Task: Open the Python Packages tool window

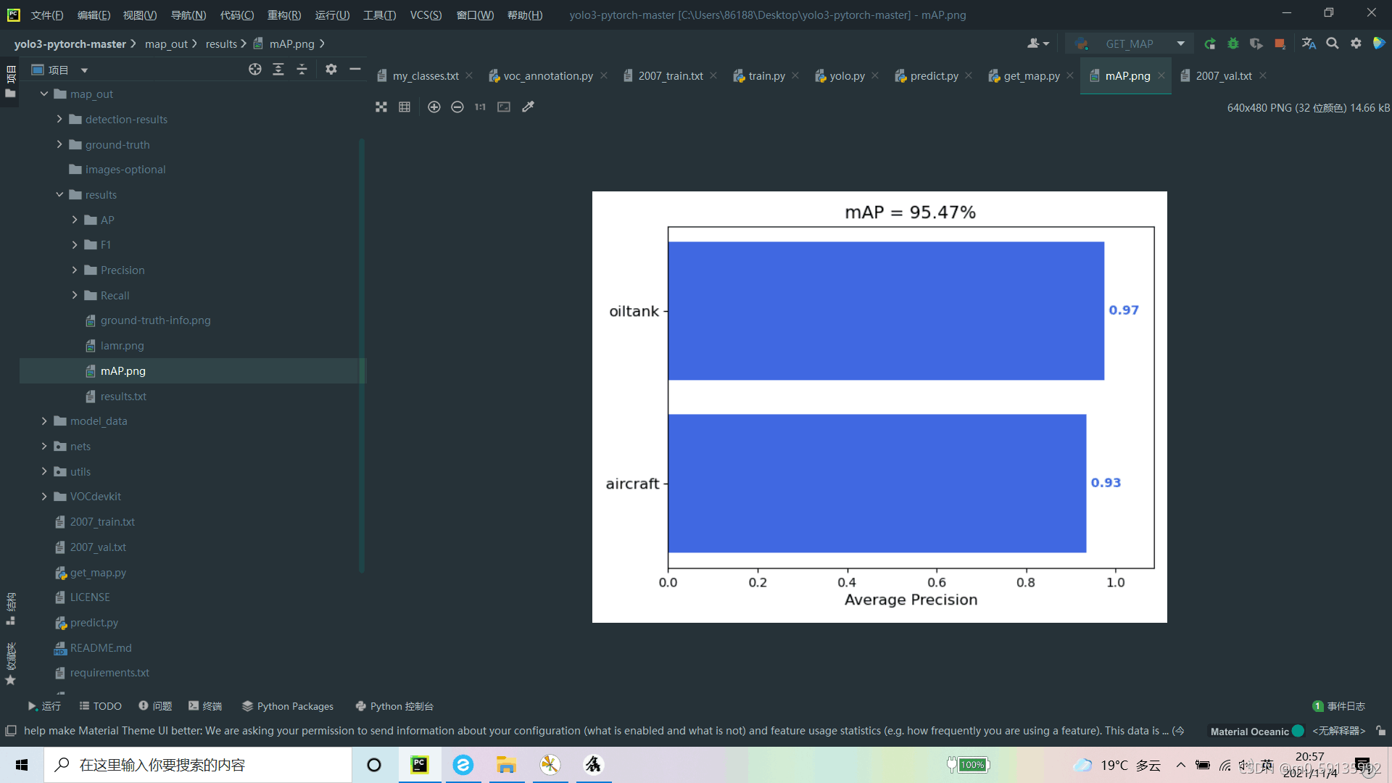Action: 288,706
